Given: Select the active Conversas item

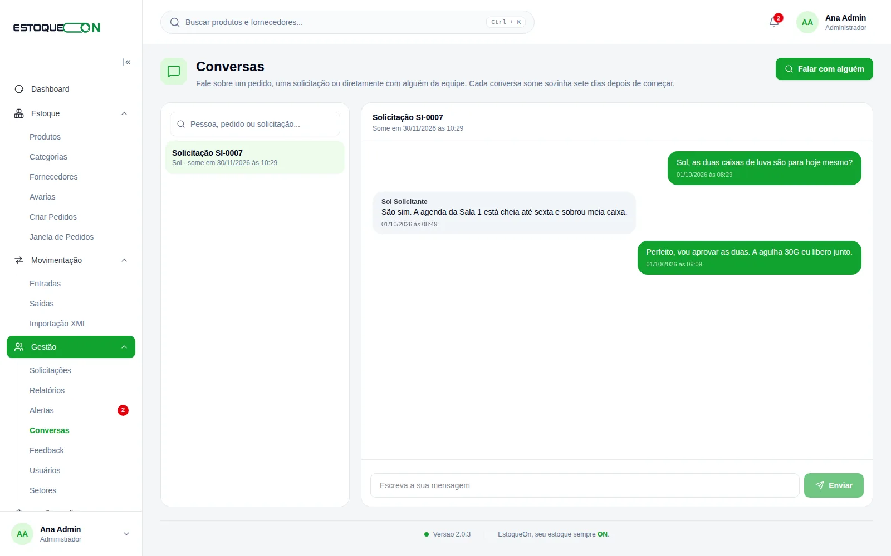Looking at the screenshot, I should [50, 430].
